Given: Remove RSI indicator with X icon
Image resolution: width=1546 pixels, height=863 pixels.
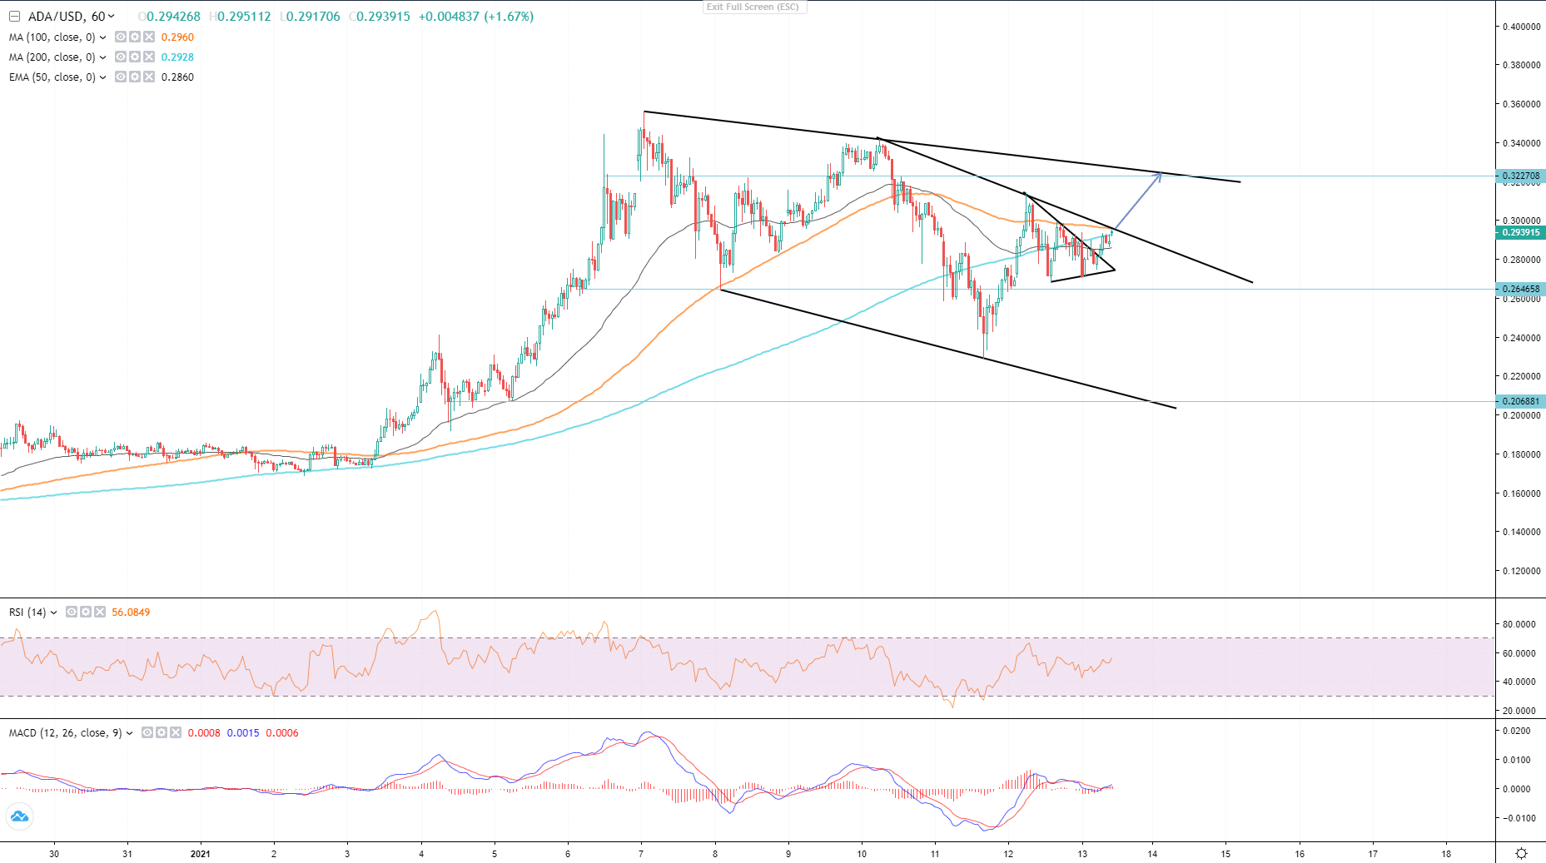Looking at the screenshot, I should click(x=100, y=612).
